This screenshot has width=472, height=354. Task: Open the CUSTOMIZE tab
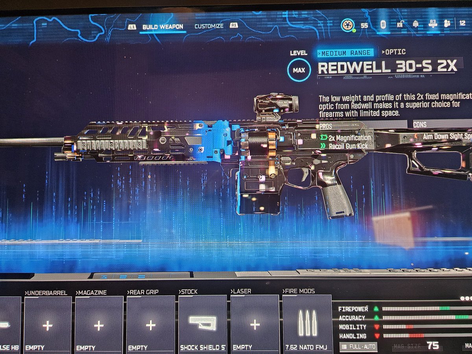tap(209, 26)
